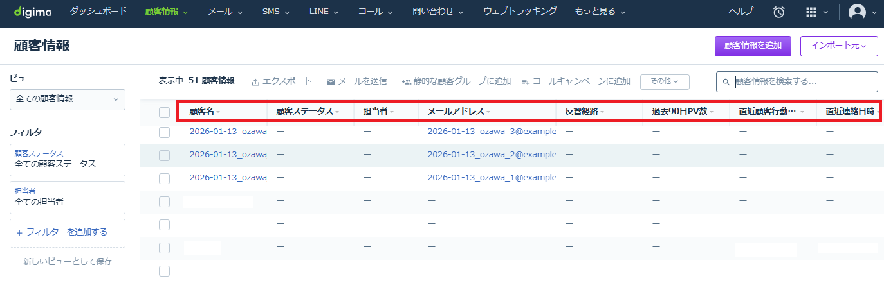Click the 顧客情報を追加 button
884x283 pixels.
(x=753, y=46)
